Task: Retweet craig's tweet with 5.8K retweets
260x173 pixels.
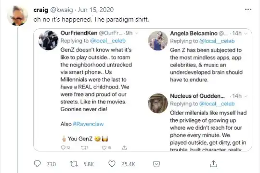Action: 74,164
